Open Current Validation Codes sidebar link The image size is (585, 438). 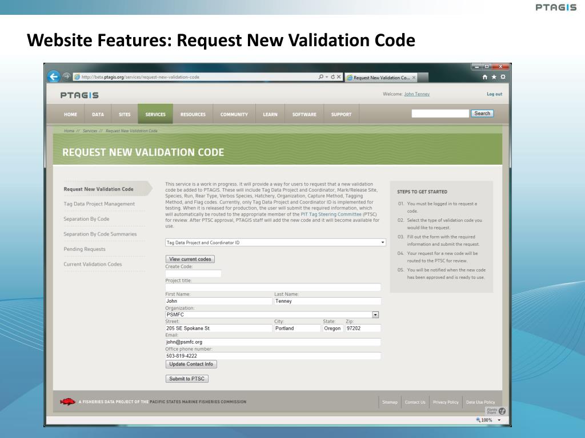click(93, 264)
